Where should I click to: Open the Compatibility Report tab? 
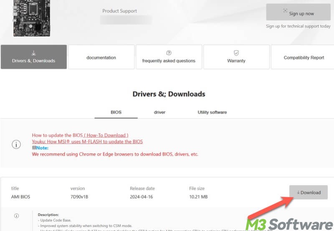click(304, 58)
